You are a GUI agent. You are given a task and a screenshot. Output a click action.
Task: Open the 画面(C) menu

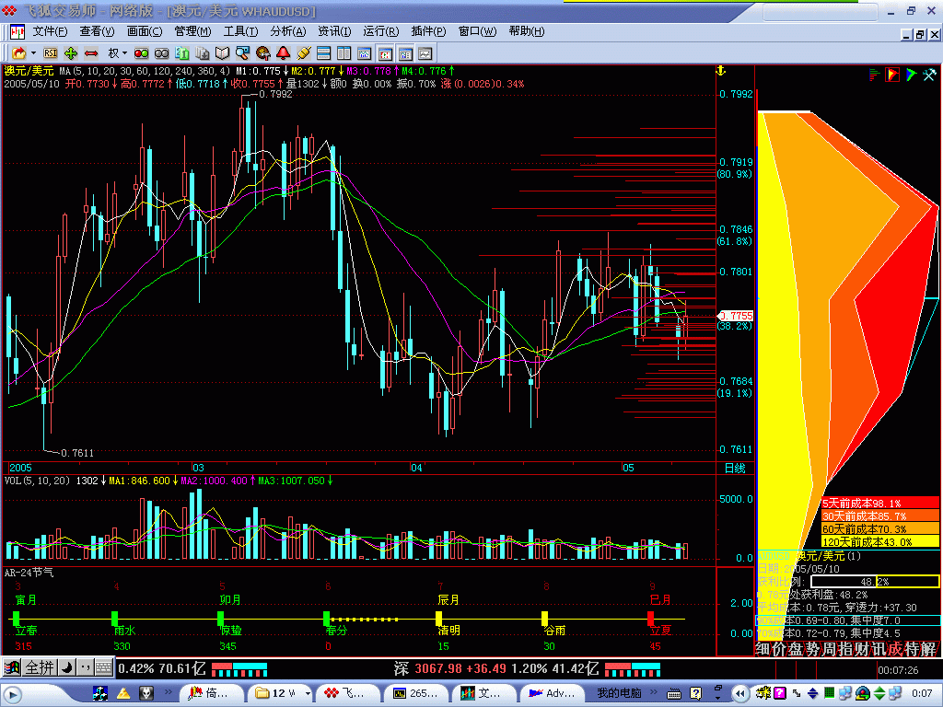[x=145, y=31]
